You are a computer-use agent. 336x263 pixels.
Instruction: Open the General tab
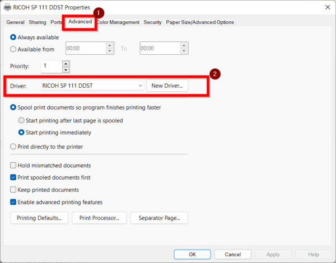click(15, 22)
